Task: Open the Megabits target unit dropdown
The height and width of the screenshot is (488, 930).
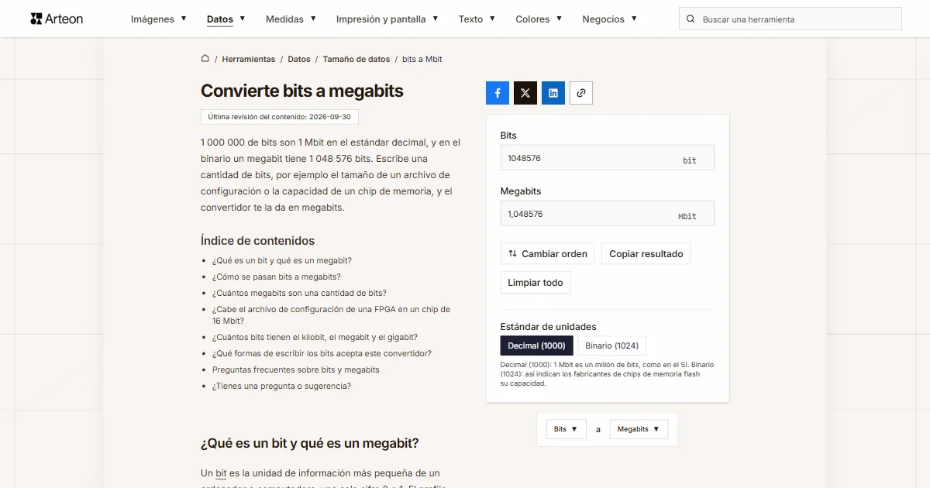Action: coord(639,429)
